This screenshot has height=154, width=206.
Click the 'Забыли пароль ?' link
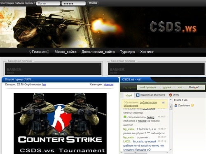(x=25, y=3)
